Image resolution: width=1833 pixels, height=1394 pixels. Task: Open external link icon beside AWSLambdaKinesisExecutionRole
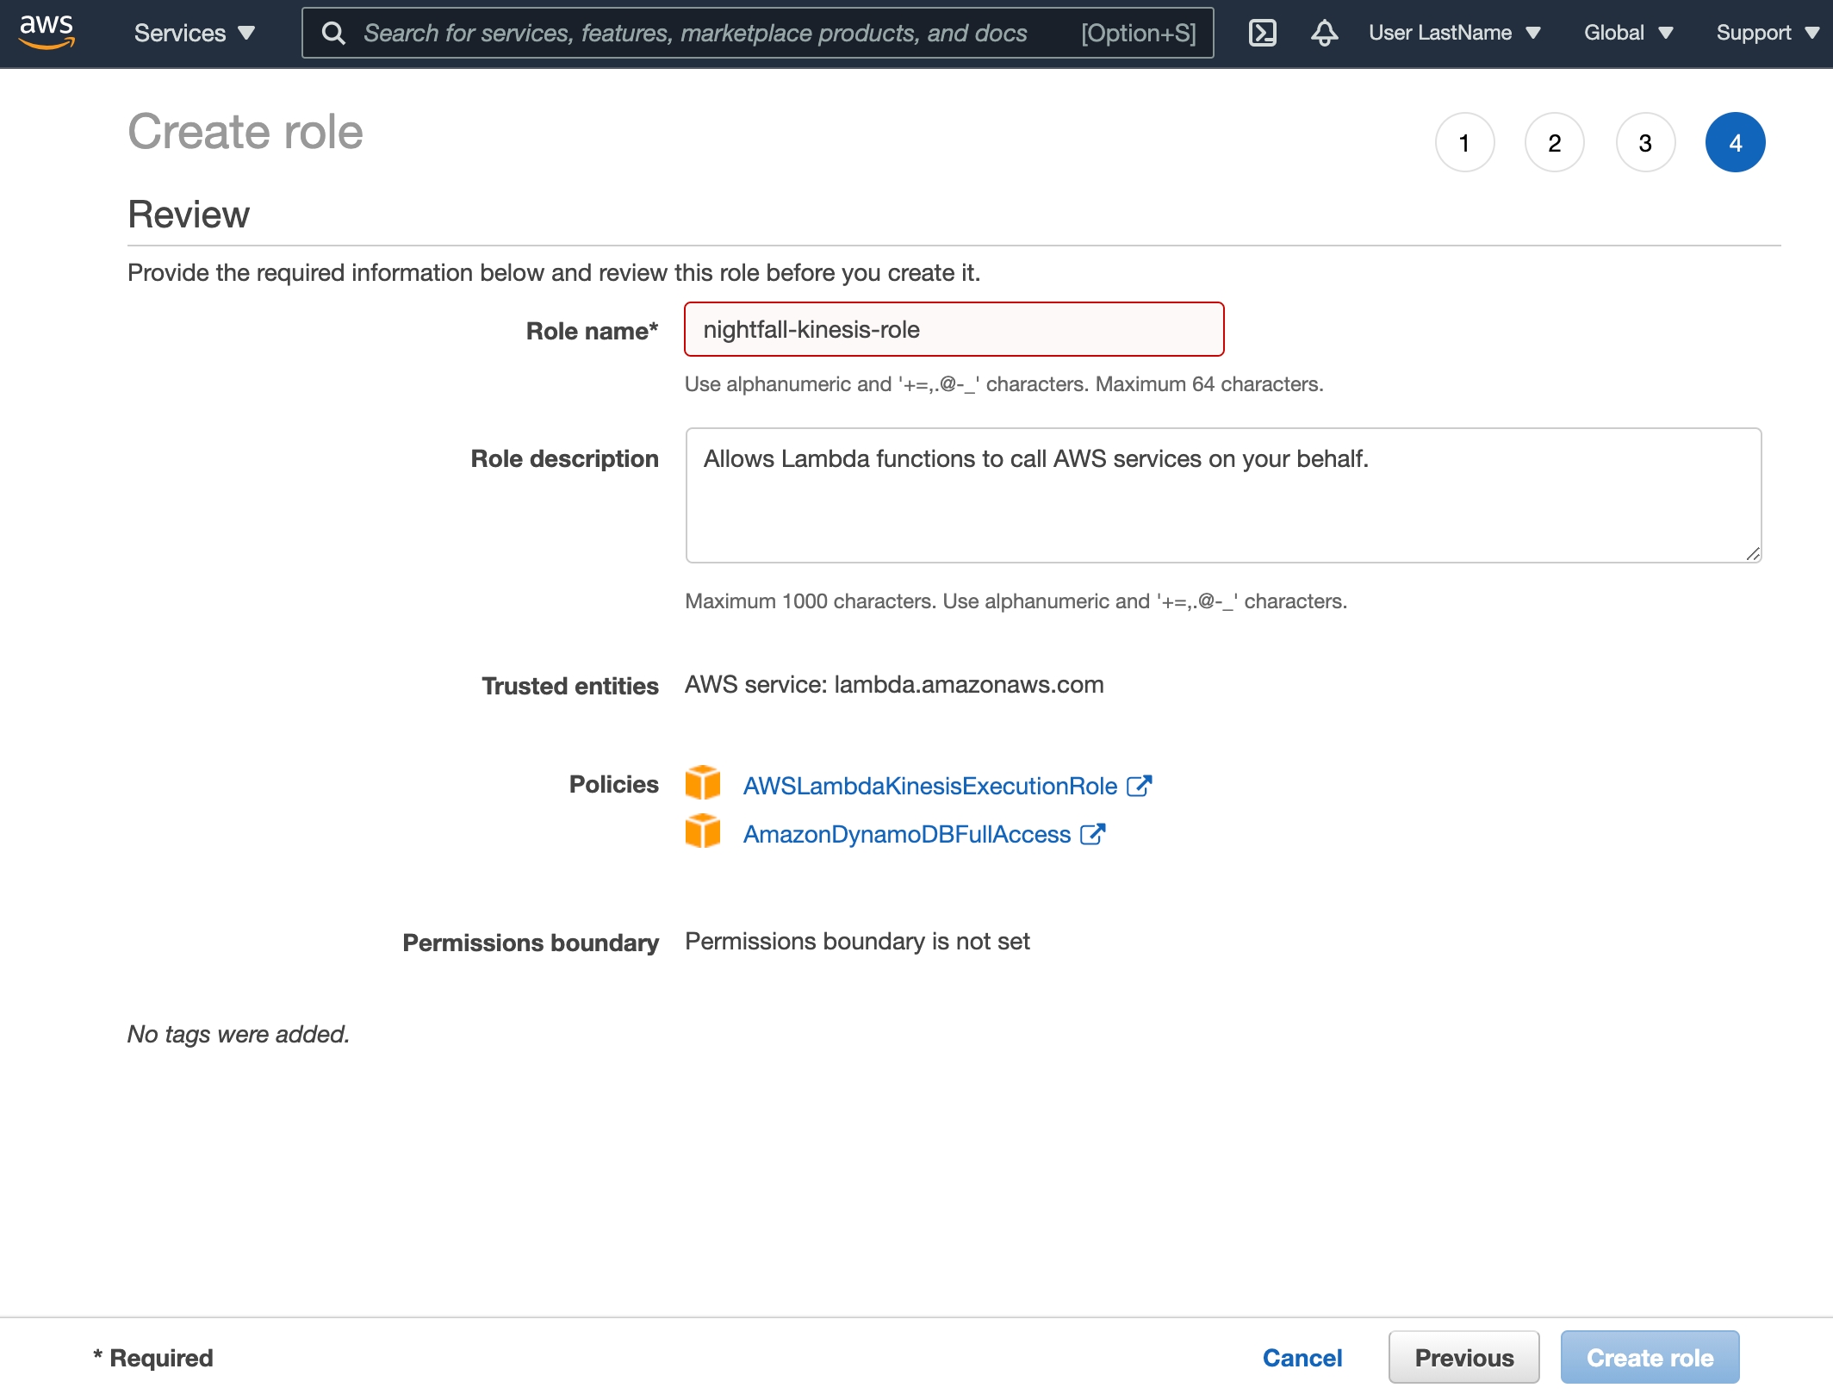(x=1139, y=785)
